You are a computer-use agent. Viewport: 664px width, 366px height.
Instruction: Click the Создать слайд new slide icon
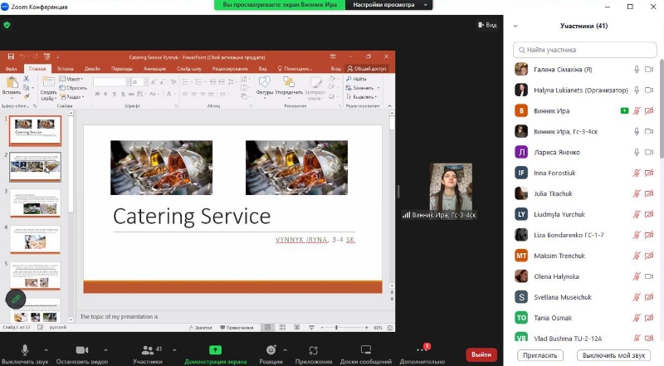(x=48, y=81)
